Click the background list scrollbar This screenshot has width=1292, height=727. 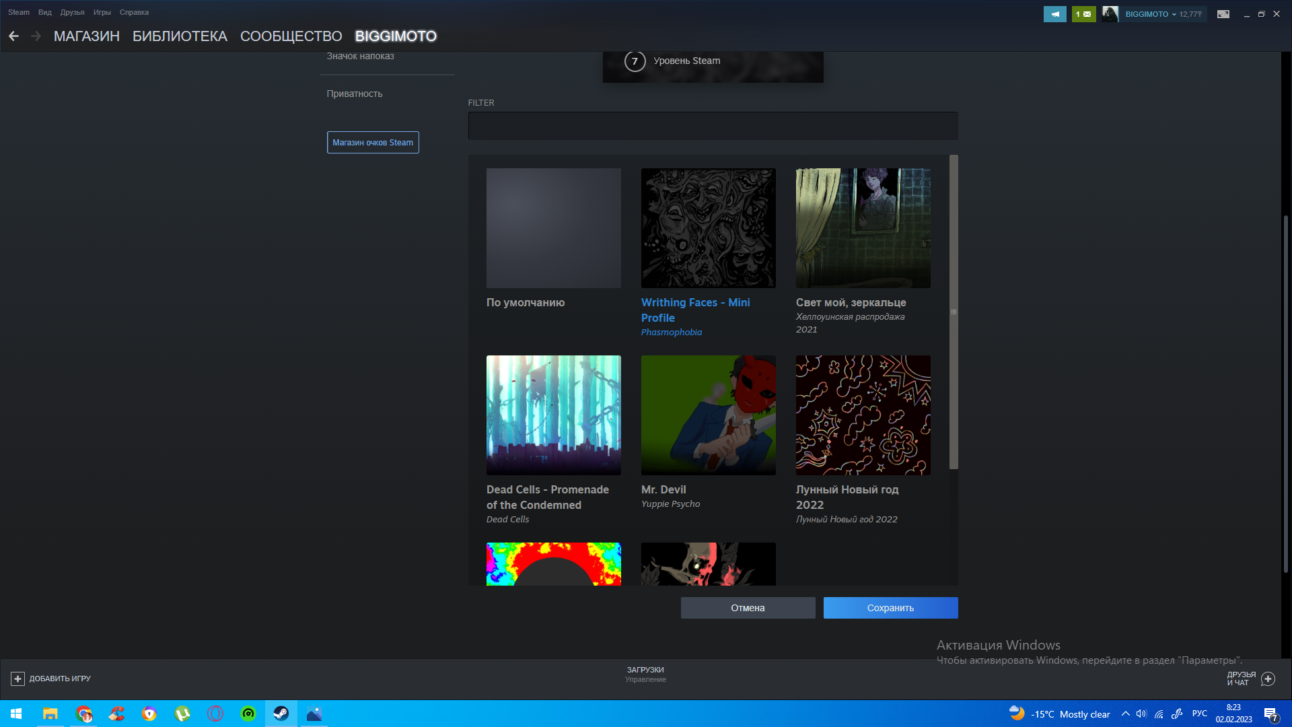click(x=953, y=312)
